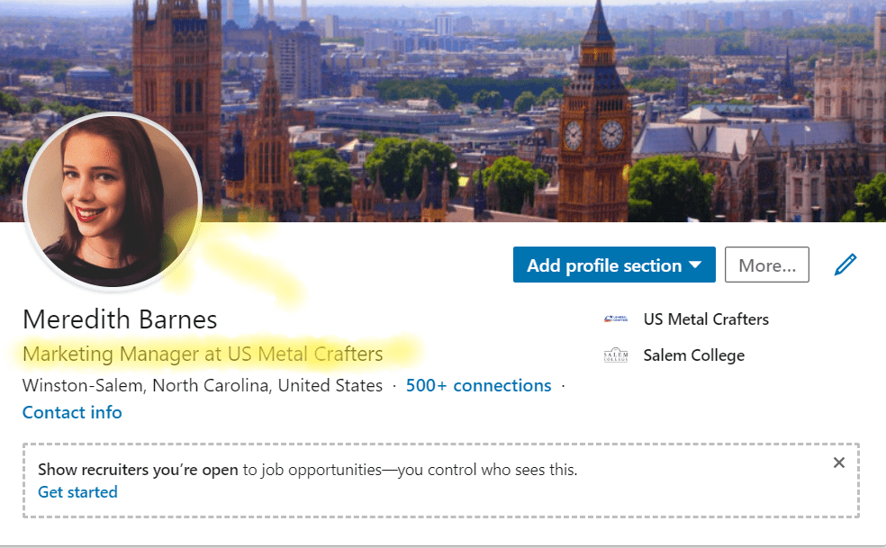Click the chevron on Add profile section
This screenshot has width=886, height=548.
point(694,265)
